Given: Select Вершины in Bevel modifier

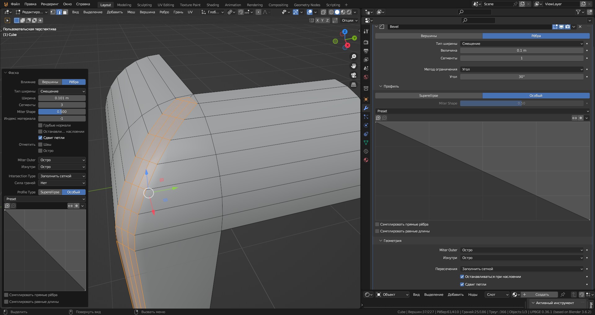Looking at the screenshot, I should pyautogui.click(x=429, y=36).
